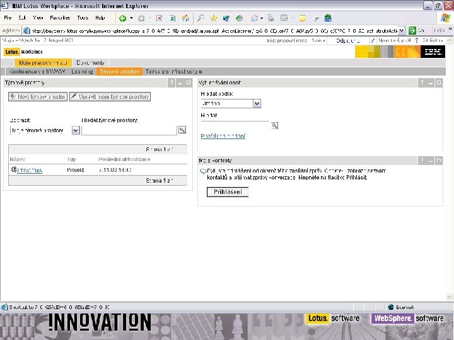Open the team space link in the Projekt row
Screen dimensions: 454x340
[30, 171]
